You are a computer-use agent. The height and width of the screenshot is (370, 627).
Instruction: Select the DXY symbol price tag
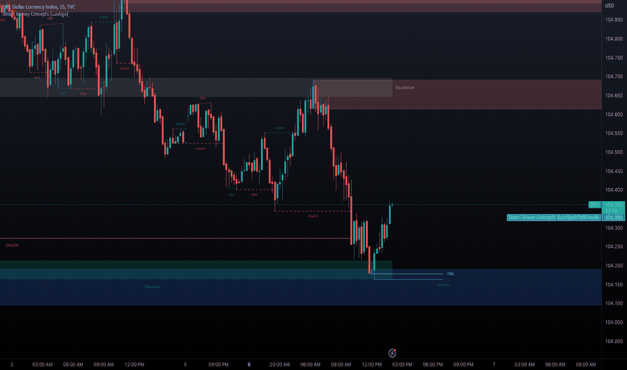tap(595, 205)
